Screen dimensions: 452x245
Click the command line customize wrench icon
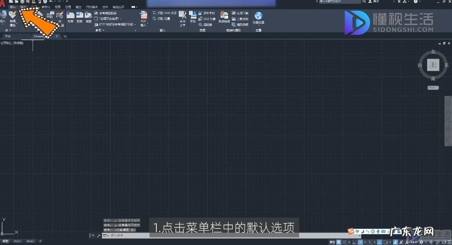point(99,236)
